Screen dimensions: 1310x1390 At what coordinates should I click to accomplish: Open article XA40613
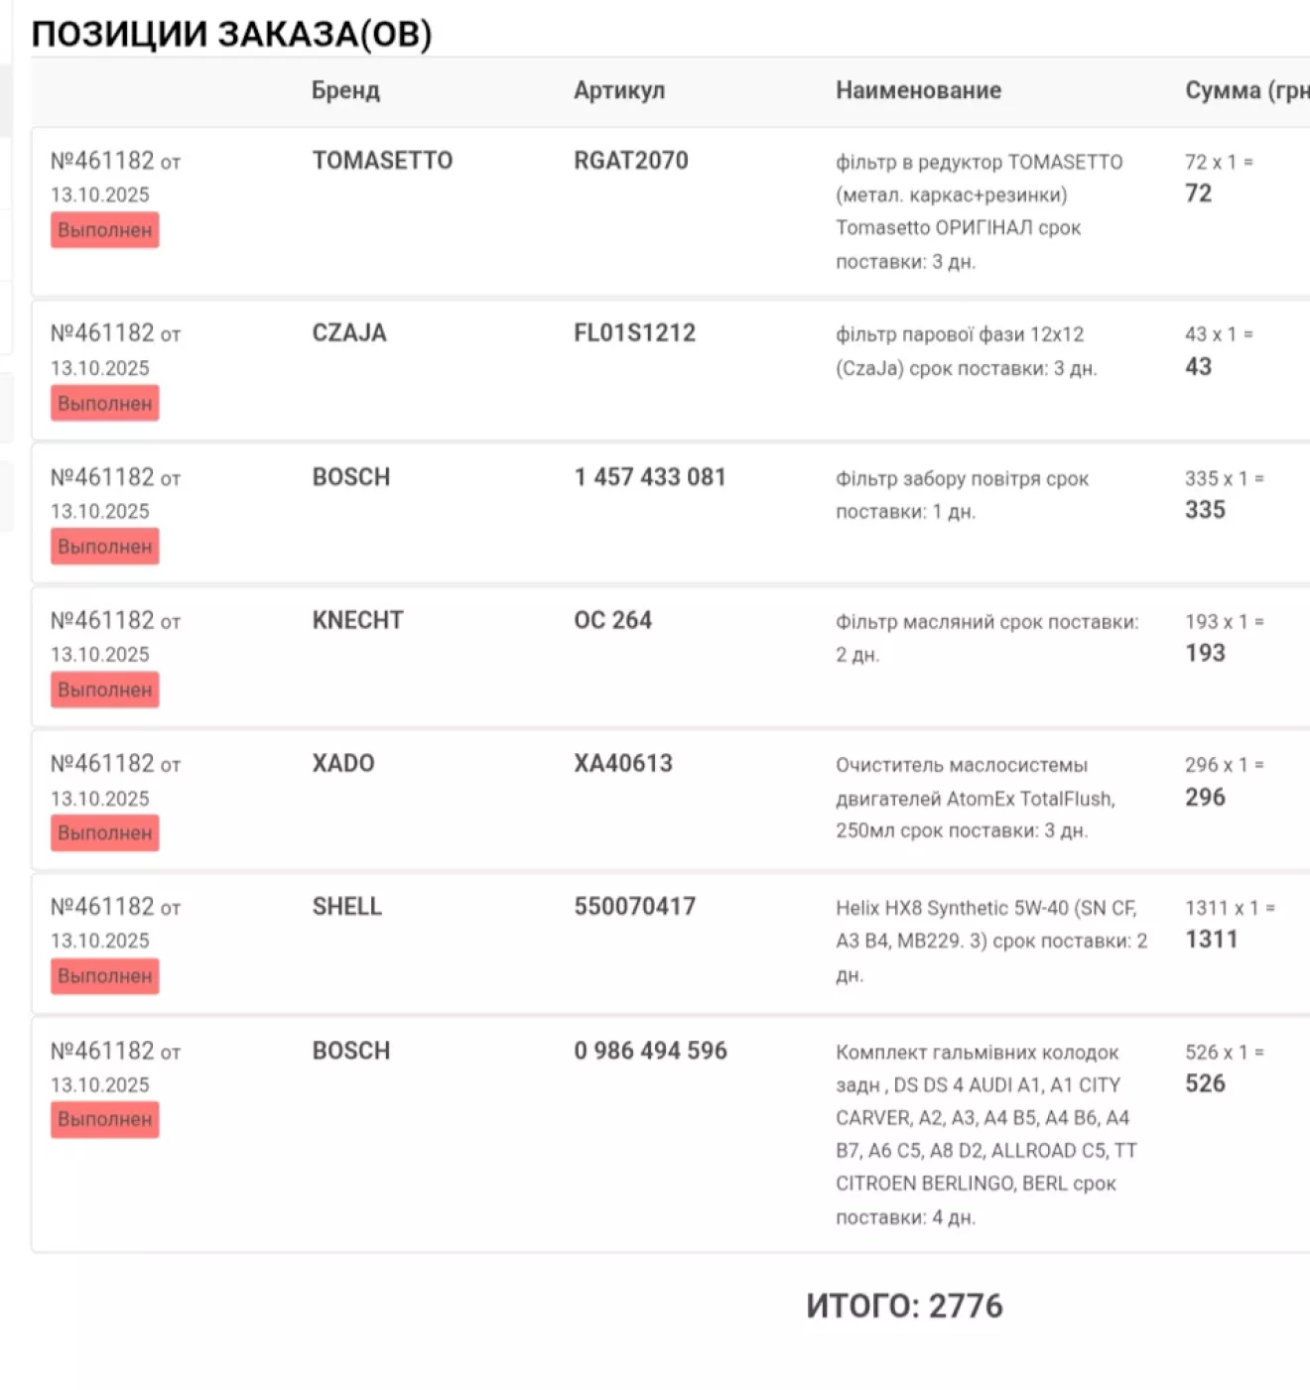[623, 763]
